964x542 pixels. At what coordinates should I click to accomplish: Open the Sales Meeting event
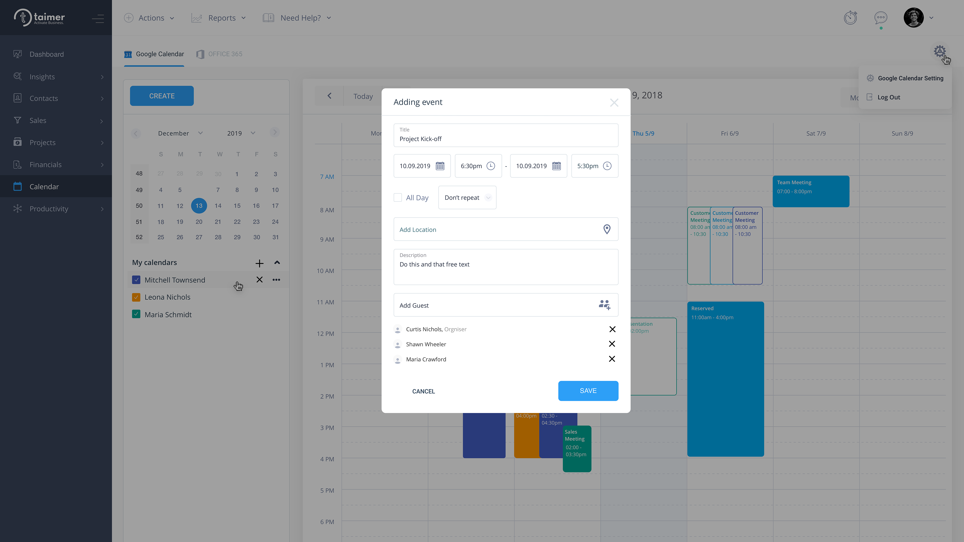577,448
